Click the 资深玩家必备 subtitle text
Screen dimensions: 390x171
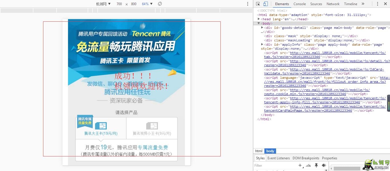pyautogui.click(x=126, y=100)
